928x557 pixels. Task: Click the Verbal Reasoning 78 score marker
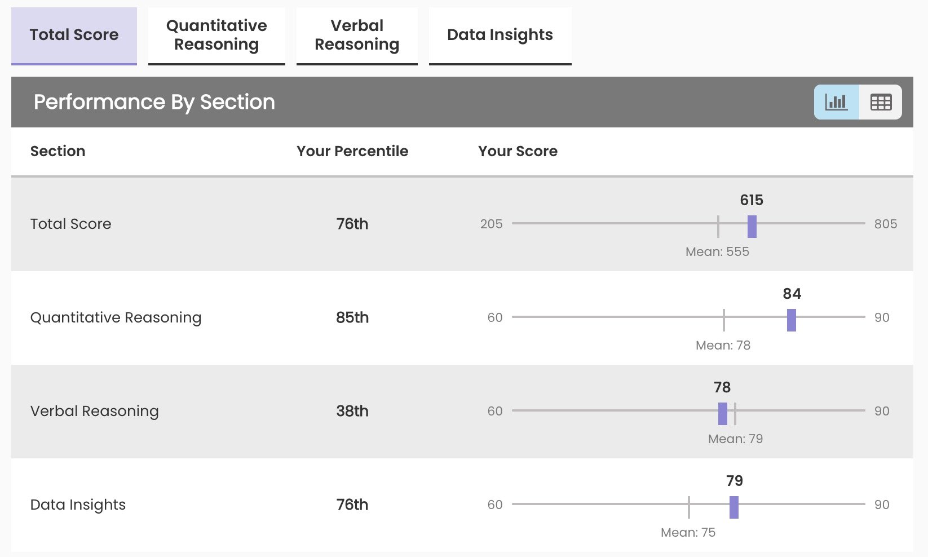coord(723,413)
